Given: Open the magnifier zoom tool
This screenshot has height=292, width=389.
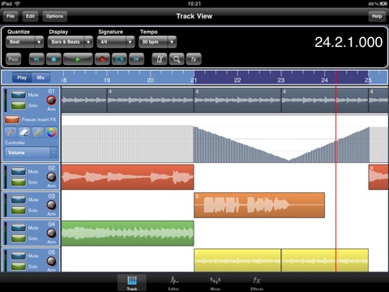Looking at the screenshot, I should pos(177,59).
